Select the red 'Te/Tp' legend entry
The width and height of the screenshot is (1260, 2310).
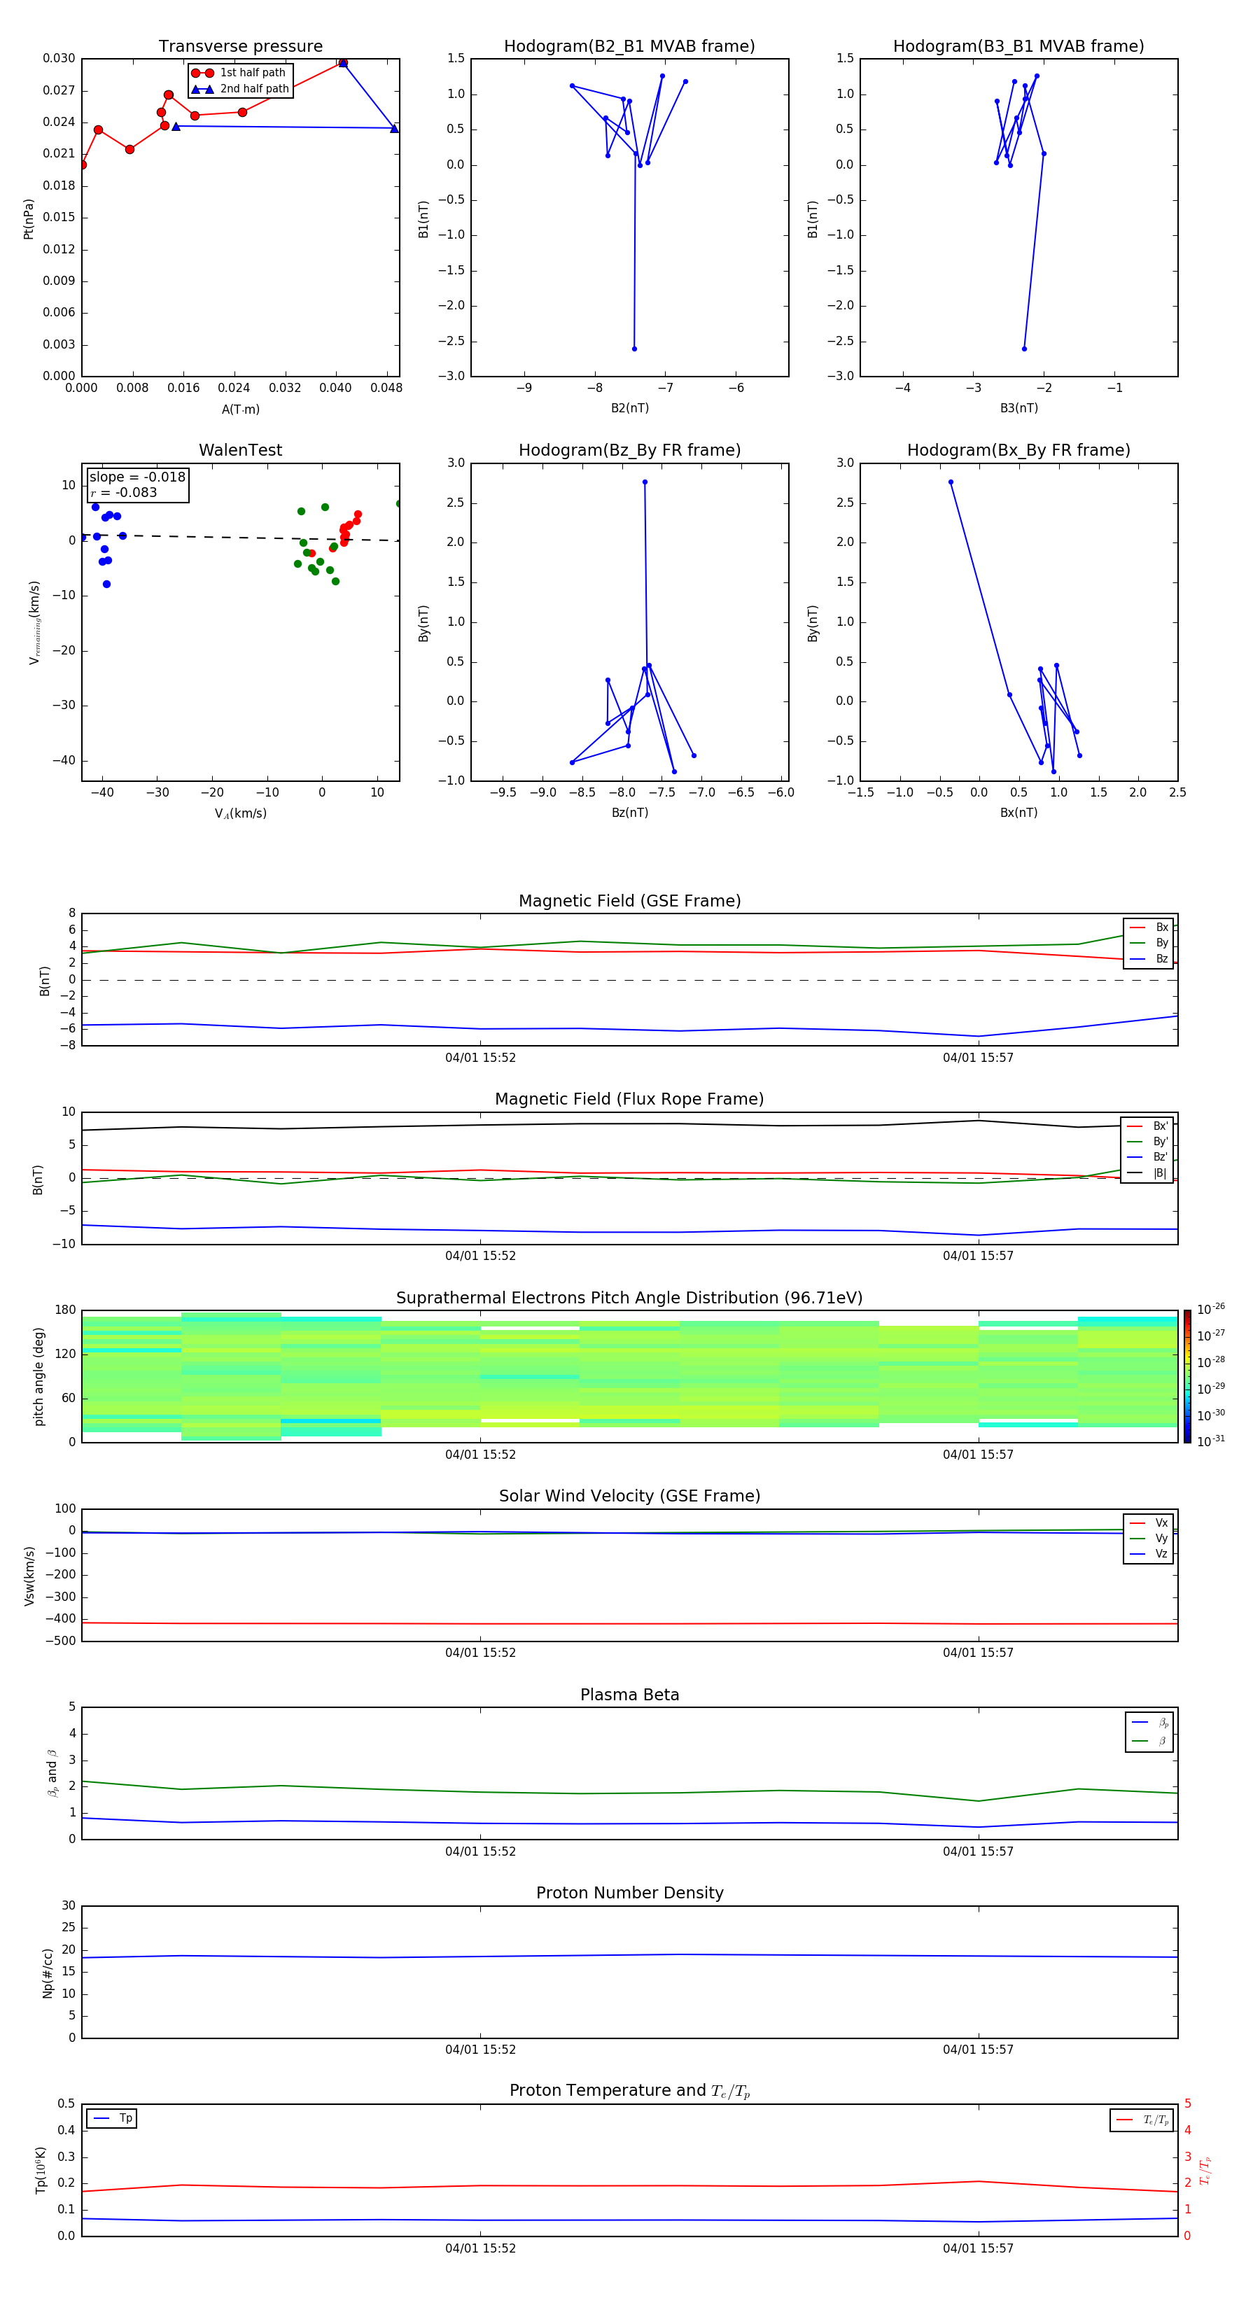point(1142,2121)
